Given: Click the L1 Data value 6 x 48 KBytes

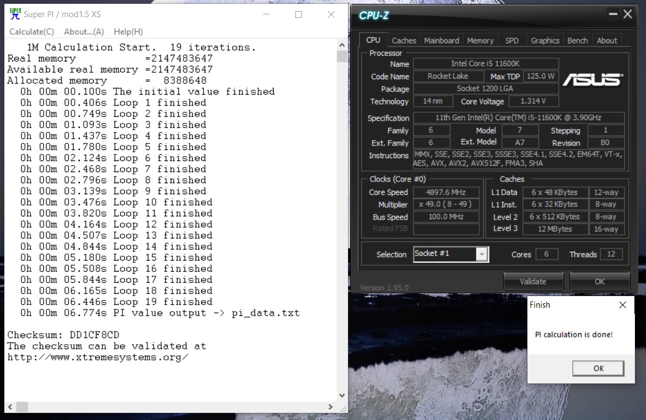Looking at the screenshot, I should point(555,192).
